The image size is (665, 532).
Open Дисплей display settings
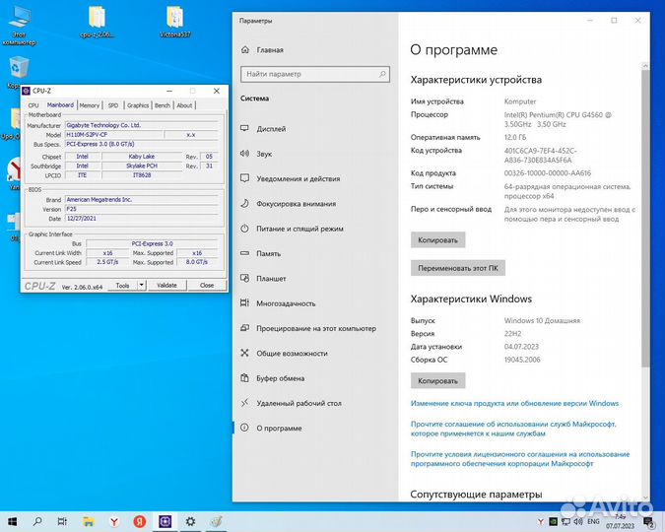pos(263,129)
